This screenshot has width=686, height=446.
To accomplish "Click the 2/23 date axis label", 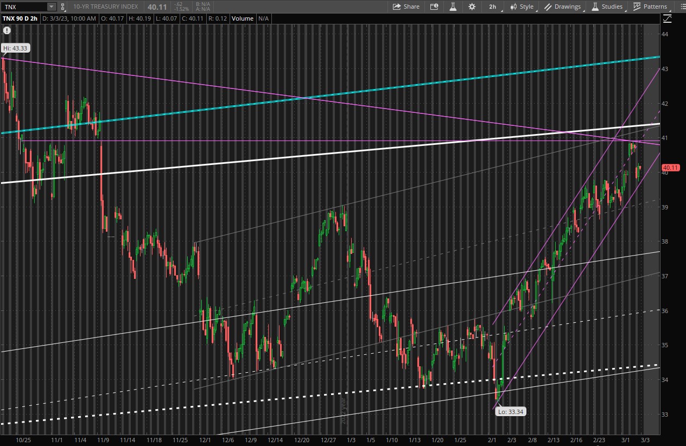I will (x=599, y=440).
